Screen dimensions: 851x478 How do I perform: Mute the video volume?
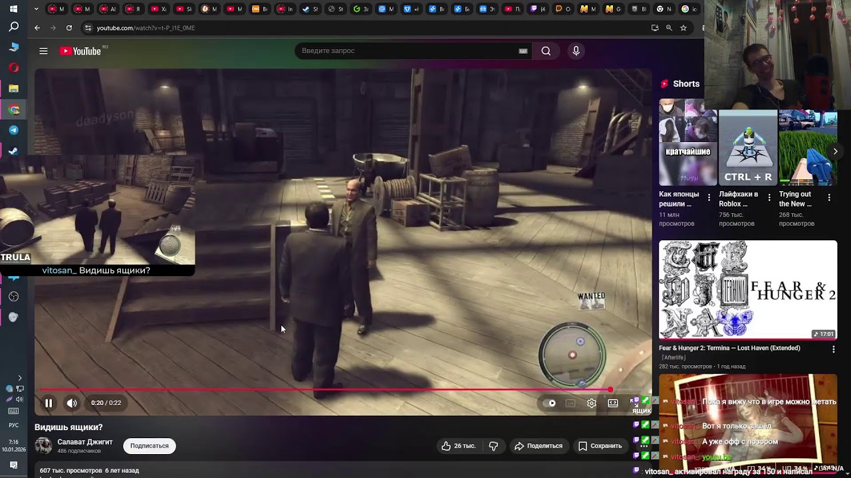pyautogui.click(x=72, y=403)
